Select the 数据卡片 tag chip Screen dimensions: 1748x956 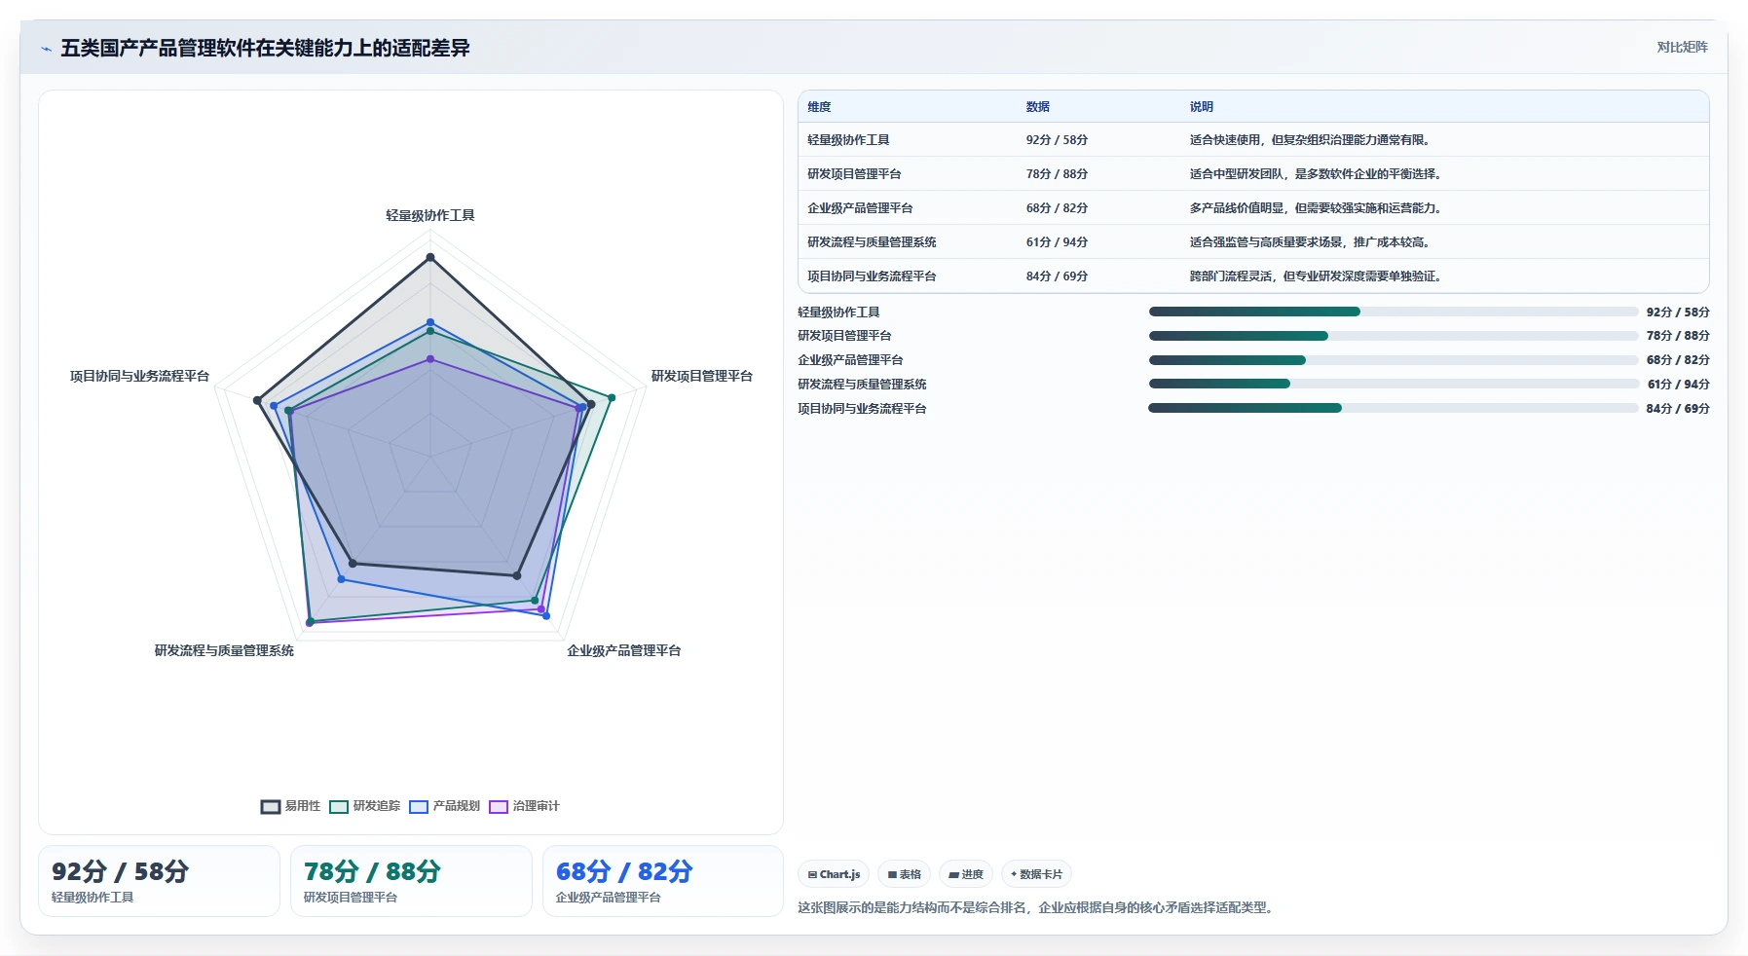(1036, 874)
